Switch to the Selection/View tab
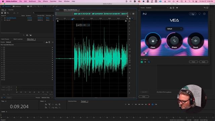 pyautogui.click(x=72, y=101)
